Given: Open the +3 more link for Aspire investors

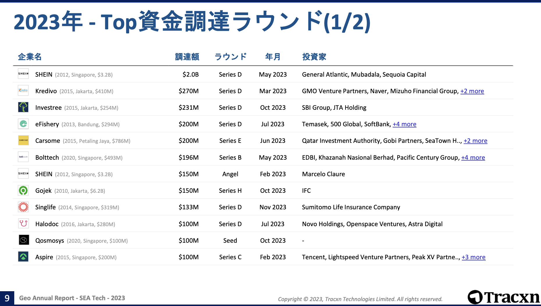Looking at the screenshot, I should [x=474, y=257].
